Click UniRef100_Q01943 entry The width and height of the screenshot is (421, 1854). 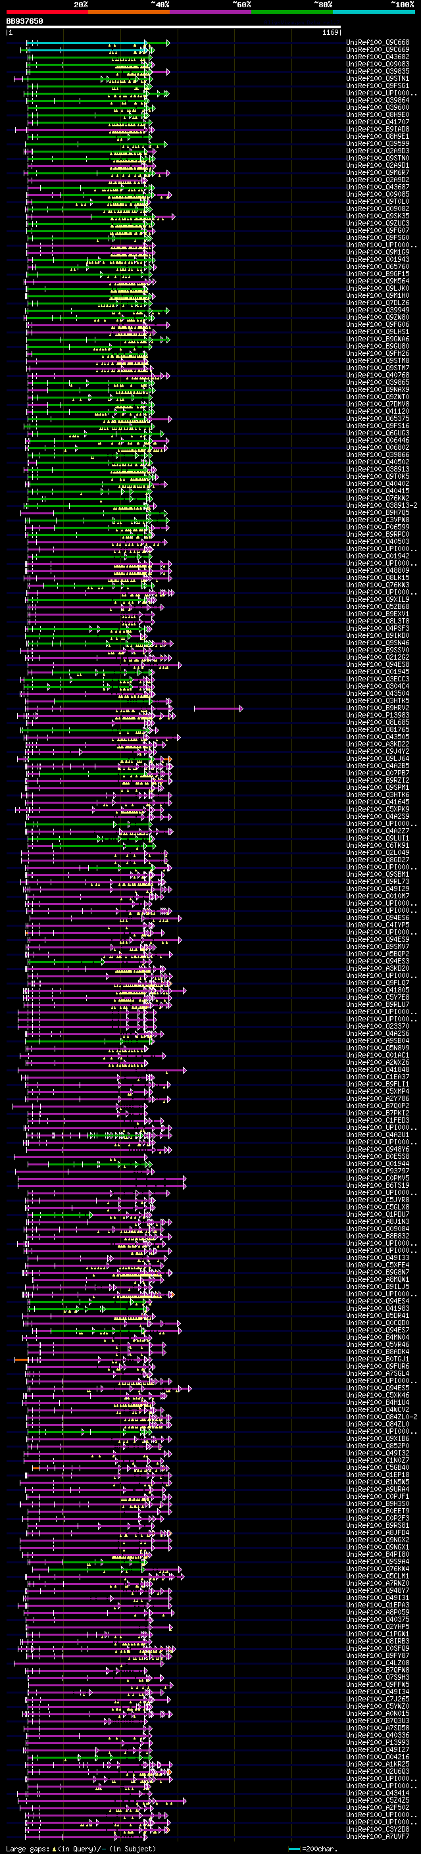378,260
